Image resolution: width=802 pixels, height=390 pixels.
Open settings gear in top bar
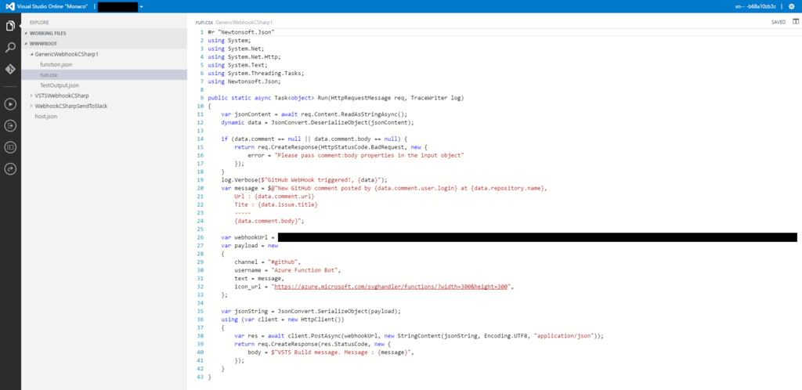point(792,6)
